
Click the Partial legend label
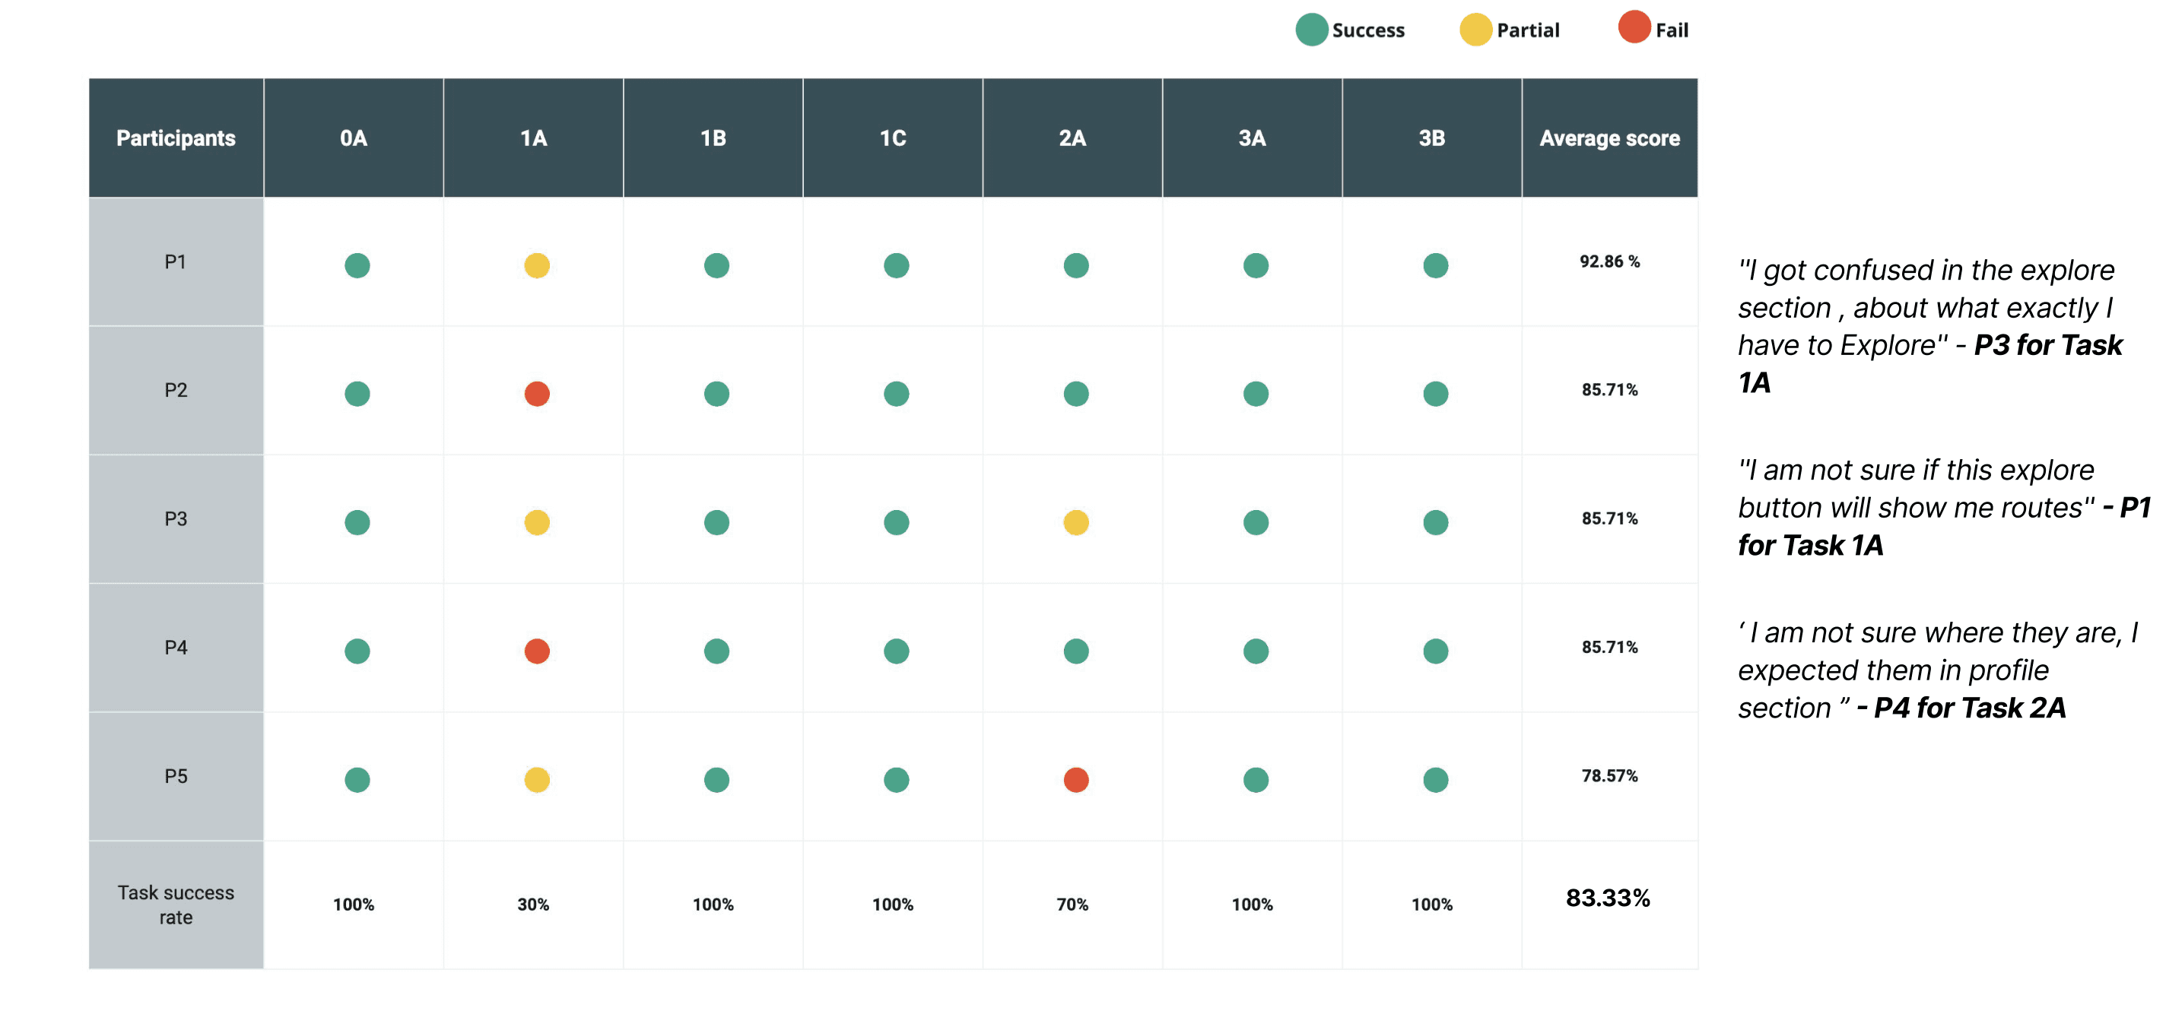(1528, 30)
